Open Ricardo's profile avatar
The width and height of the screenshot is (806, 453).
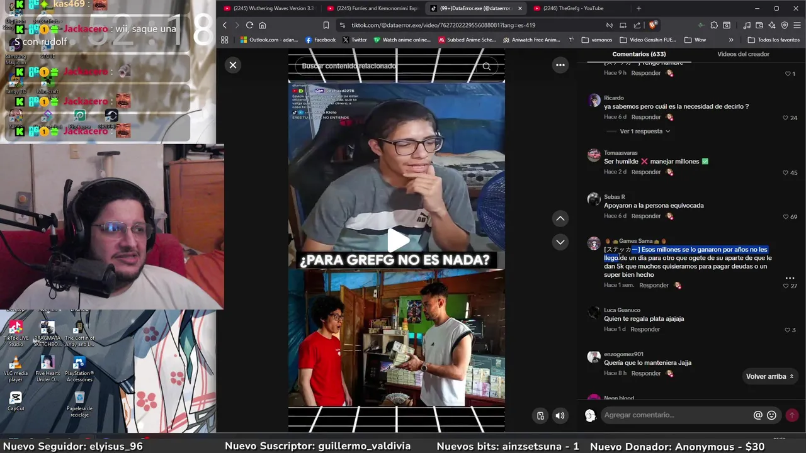[594, 101]
